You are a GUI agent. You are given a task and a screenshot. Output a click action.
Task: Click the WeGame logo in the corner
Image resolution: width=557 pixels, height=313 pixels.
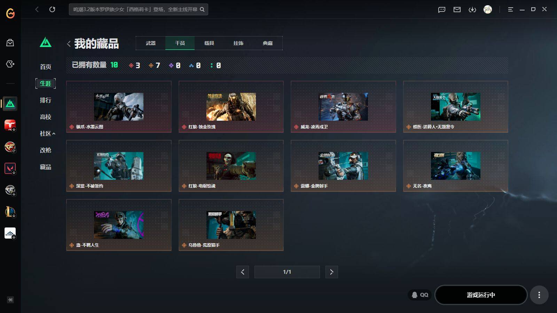pyautogui.click(x=10, y=13)
